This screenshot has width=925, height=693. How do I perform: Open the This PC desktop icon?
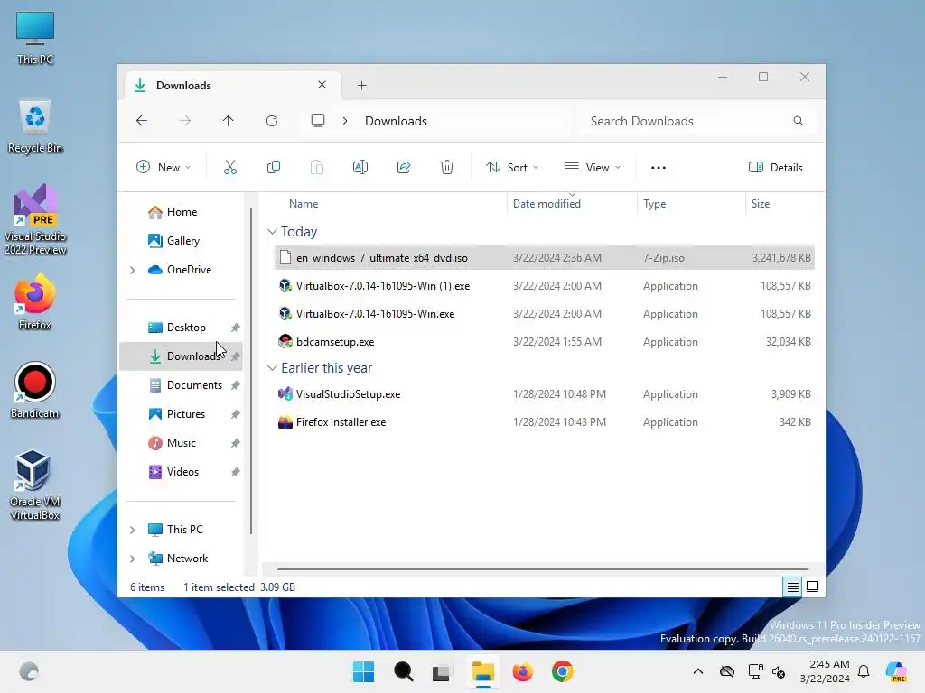click(x=35, y=38)
